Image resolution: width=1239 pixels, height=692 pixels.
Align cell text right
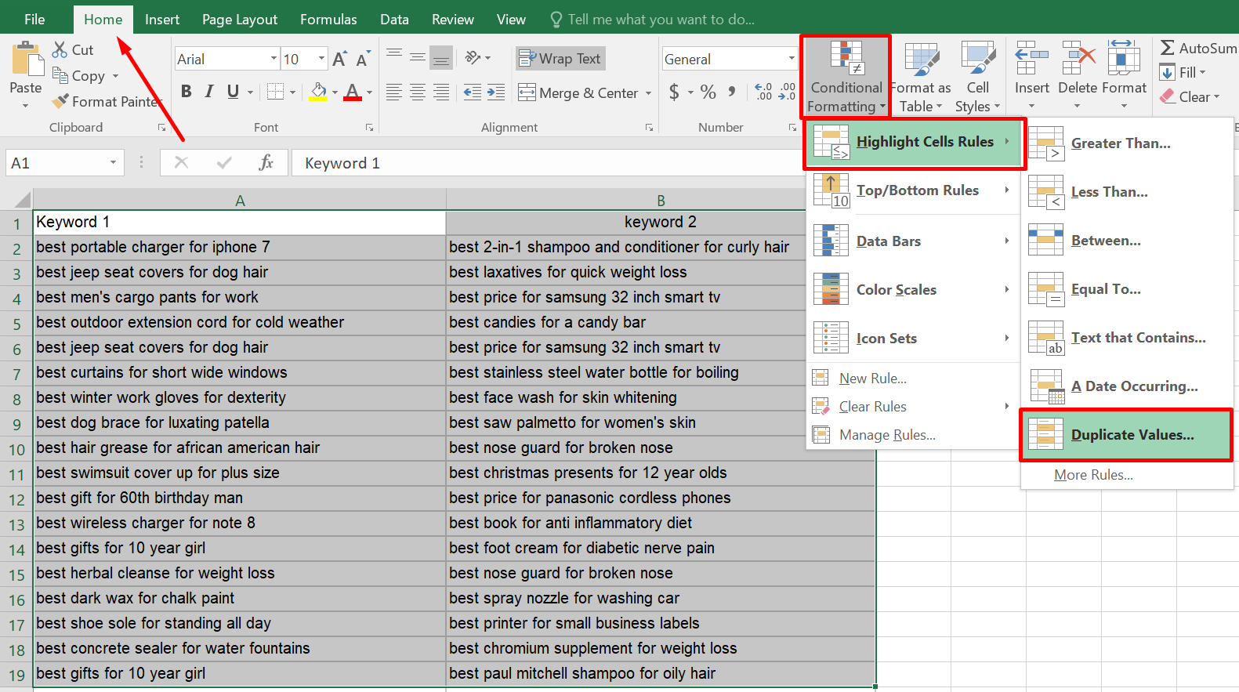click(442, 92)
